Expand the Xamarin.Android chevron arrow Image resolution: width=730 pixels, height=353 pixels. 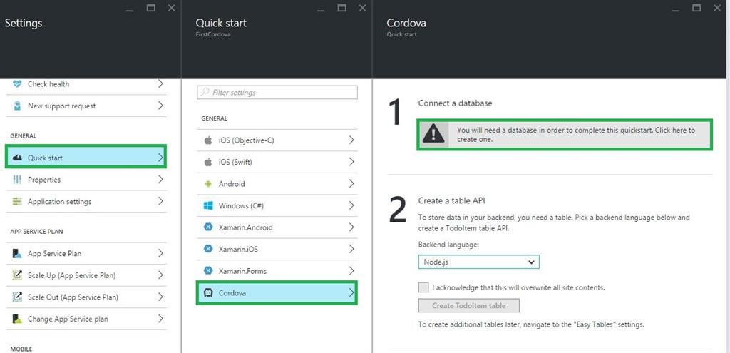(351, 227)
